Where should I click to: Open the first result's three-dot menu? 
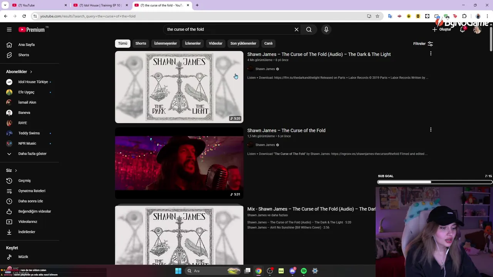tap(431, 53)
